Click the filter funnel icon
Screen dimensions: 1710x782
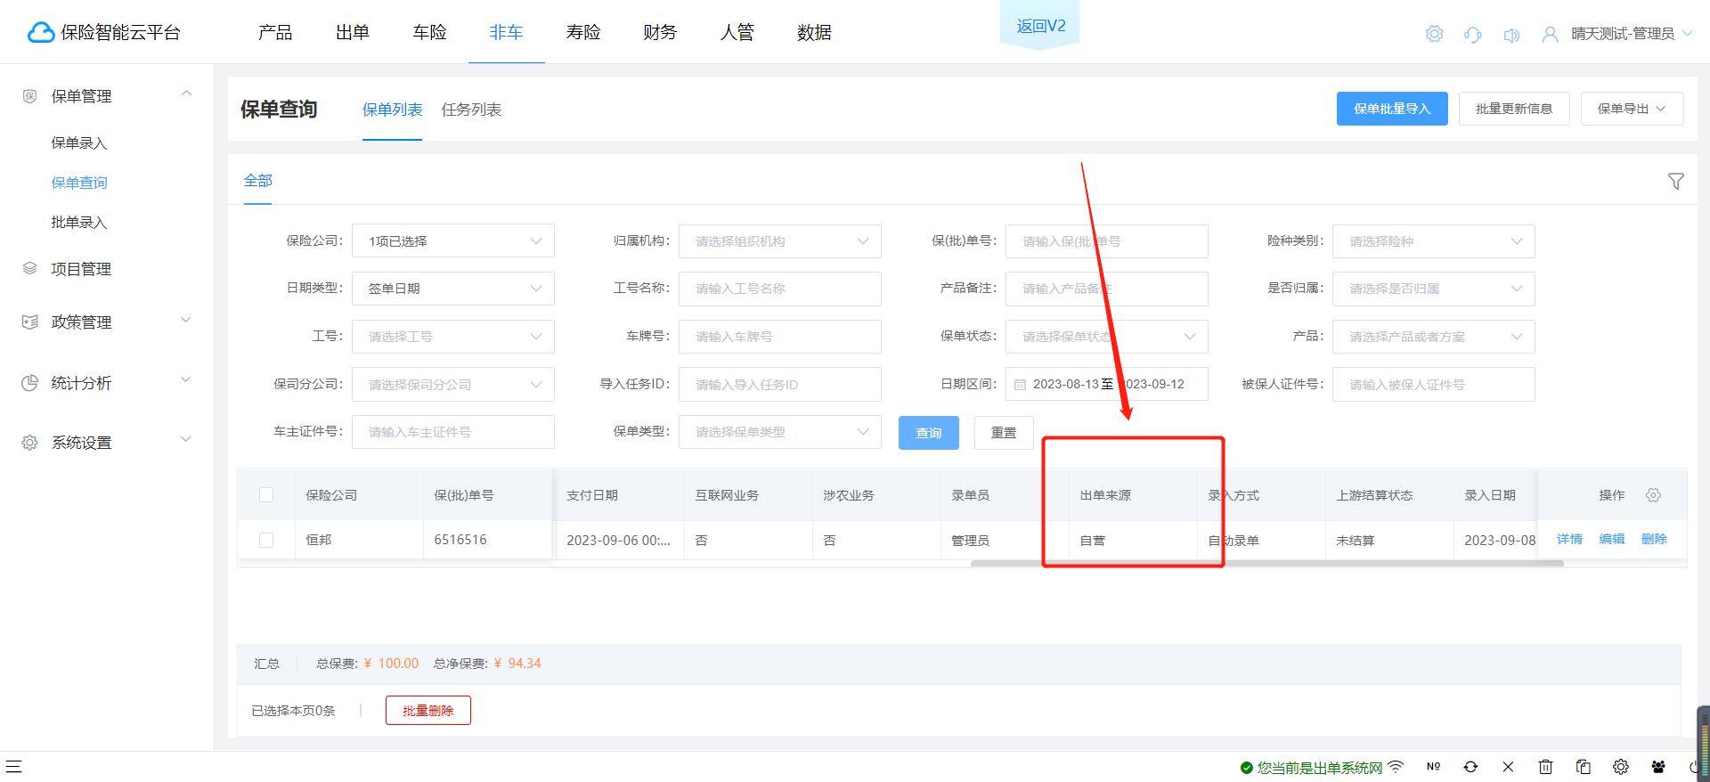click(1675, 182)
